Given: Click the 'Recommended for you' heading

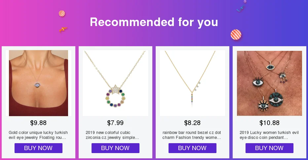Looking at the screenshot, I should (154, 22).
